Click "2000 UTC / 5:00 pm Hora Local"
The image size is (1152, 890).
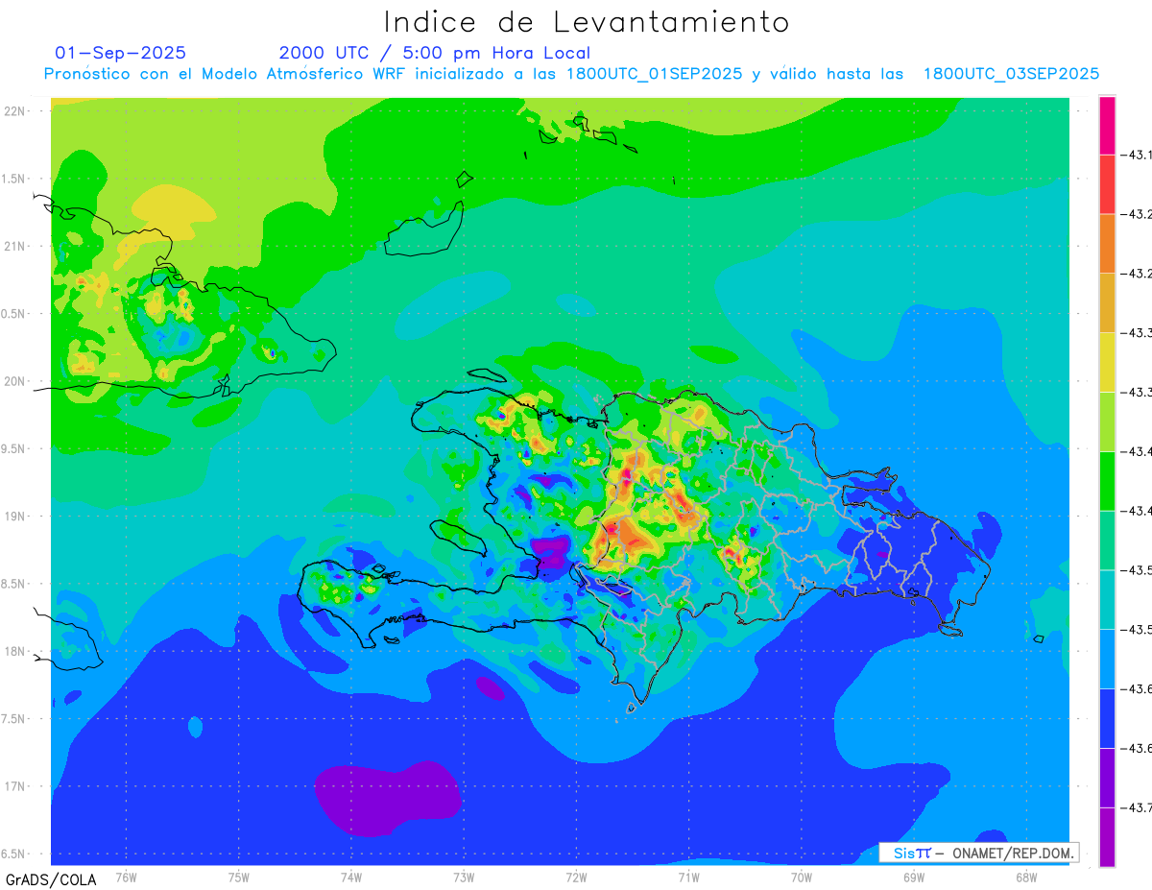(434, 53)
